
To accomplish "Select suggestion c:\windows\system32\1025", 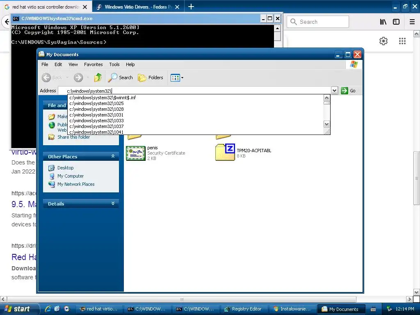I will click(196, 103).
